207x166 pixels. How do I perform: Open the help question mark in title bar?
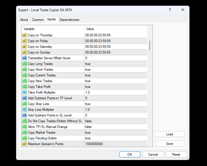tap(170, 10)
